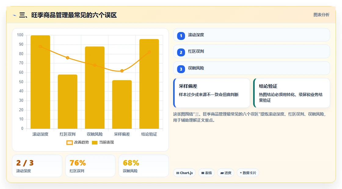This screenshot has height=189, width=342.
Task: Click the y-axis value 100
Action: click(20, 35)
